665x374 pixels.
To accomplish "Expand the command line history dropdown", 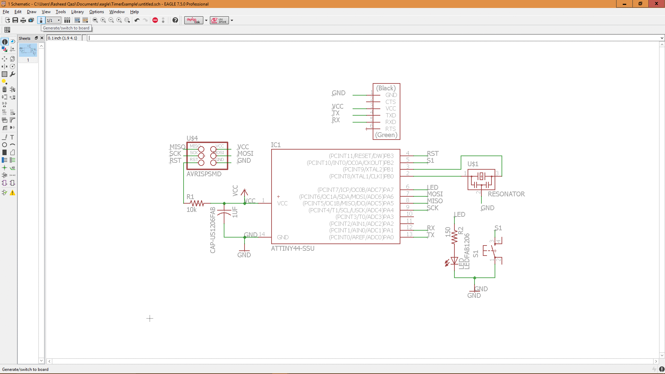I will [662, 38].
